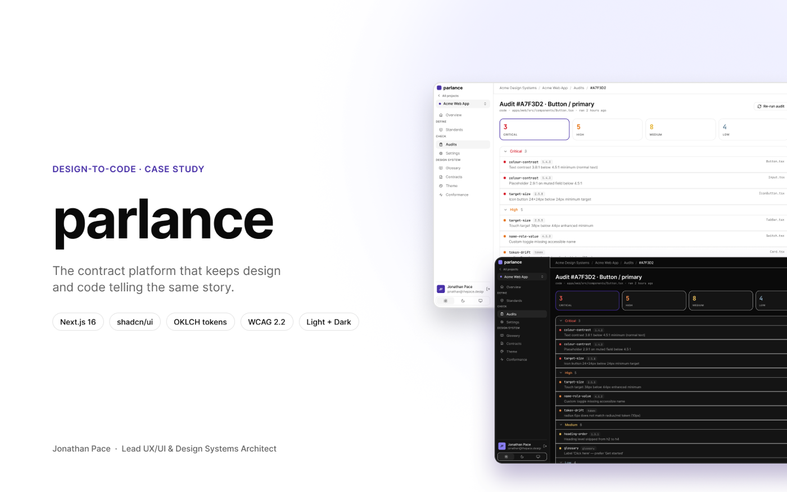The height and width of the screenshot is (492, 787).
Task: Click the Conformance pulse icon in dark sidebar
Action: (x=502, y=360)
